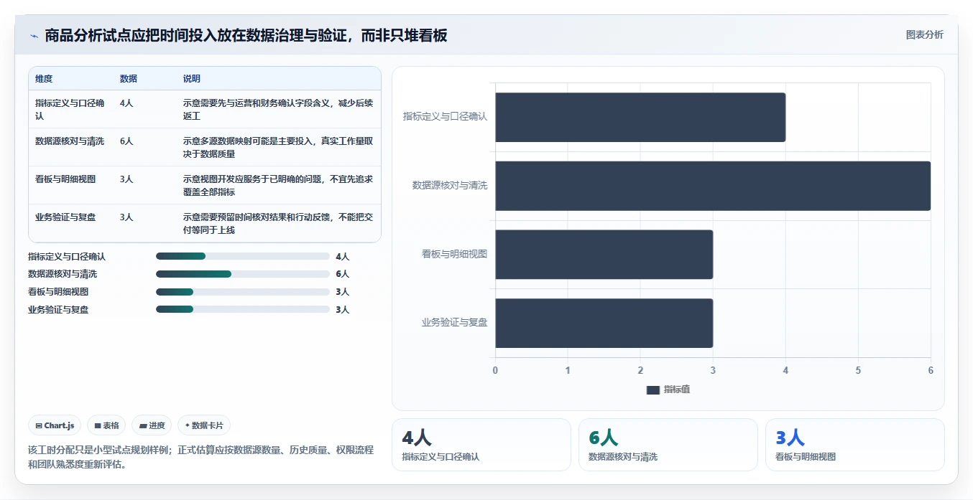Click y-axis label 看板与明细视图

[x=455, y=254]
